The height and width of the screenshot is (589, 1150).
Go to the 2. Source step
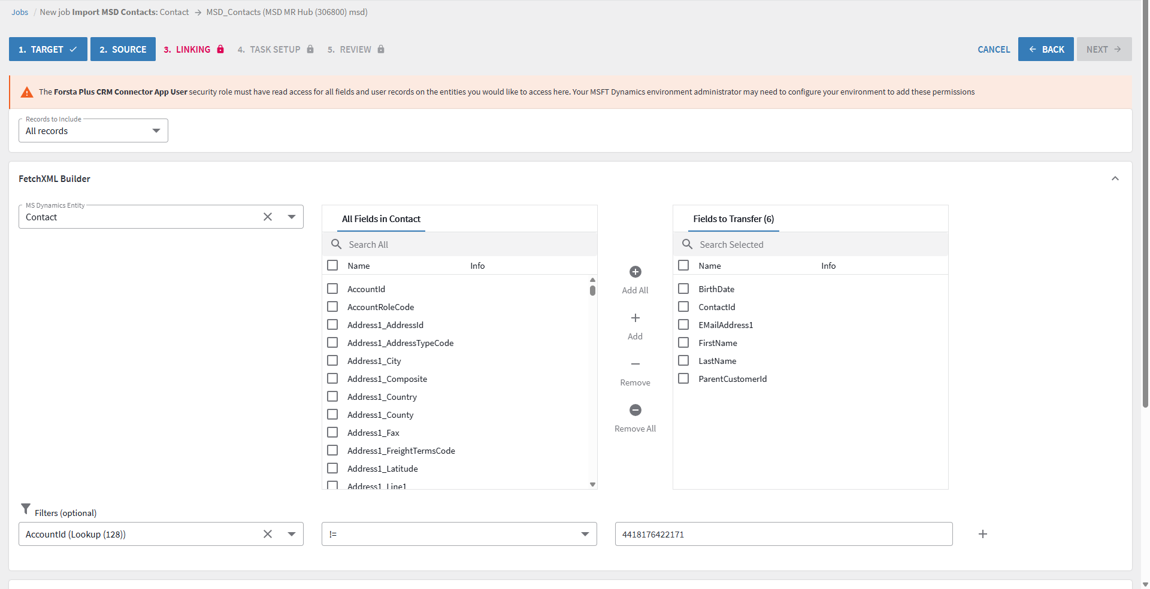[x=123, y=49]
